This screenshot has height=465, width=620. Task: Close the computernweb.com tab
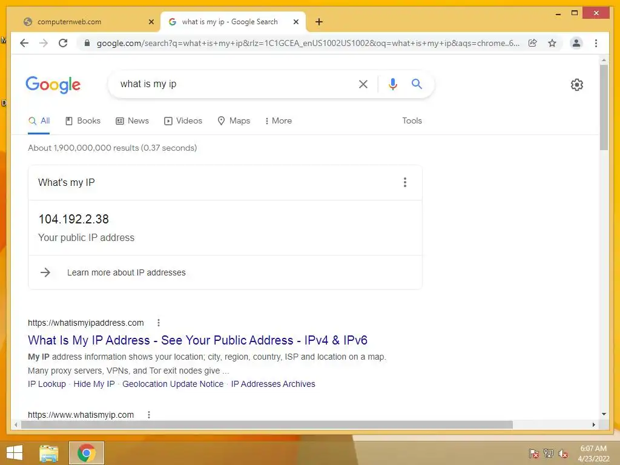[151, 22]
